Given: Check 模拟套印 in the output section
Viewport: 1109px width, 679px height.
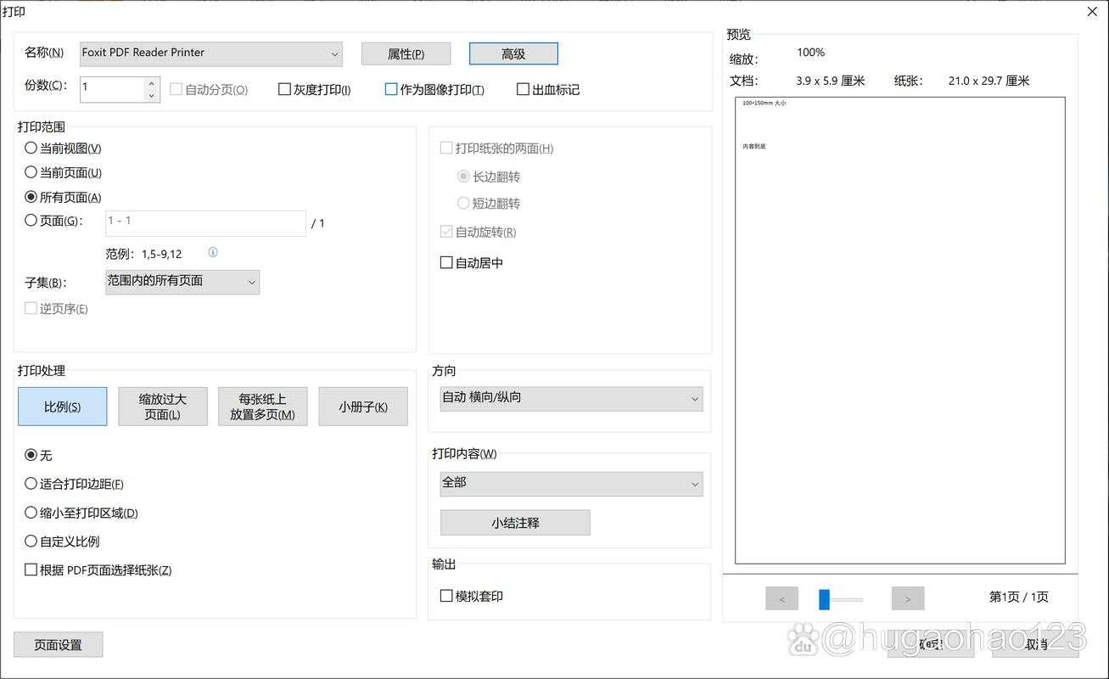Looking at the screenshot, I should pyautogui.click(x=446, y=596).
